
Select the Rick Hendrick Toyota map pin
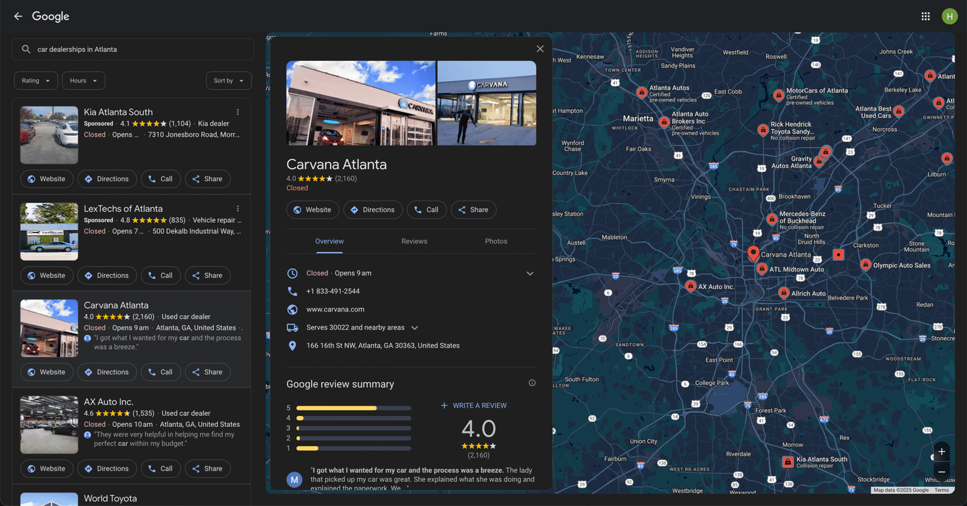[763, 129]
